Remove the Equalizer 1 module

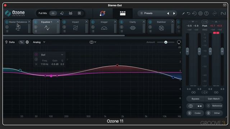click(58, 22)
